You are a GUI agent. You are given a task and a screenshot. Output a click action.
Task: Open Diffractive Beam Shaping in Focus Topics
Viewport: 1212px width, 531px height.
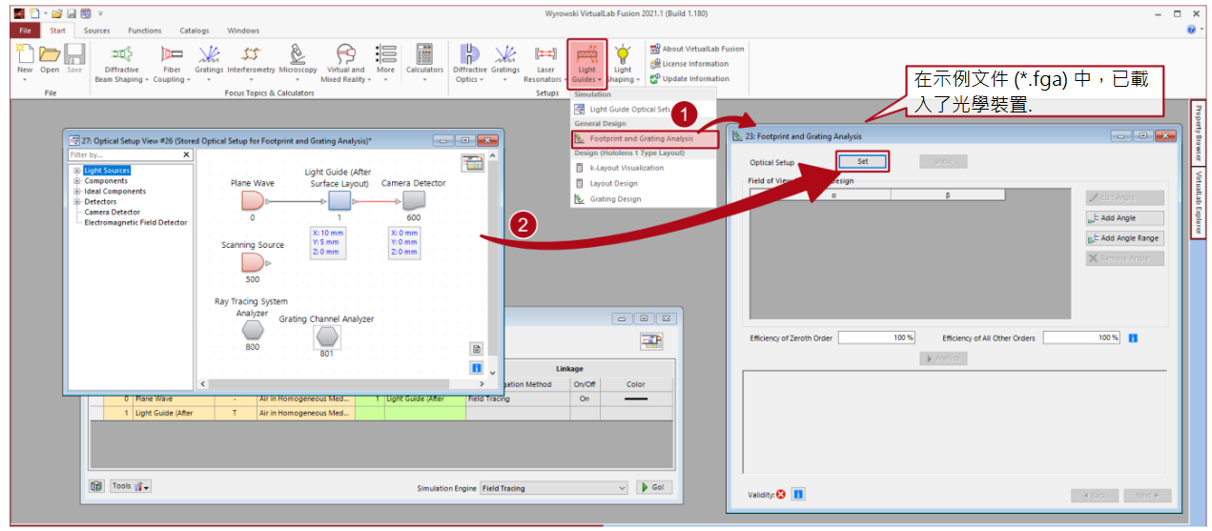pos(121,62)
